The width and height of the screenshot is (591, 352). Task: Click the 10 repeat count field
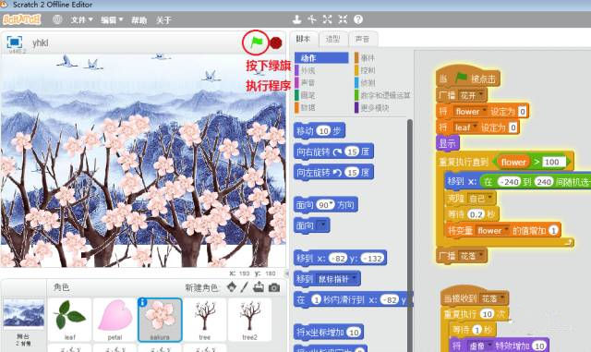coord(488,314)
